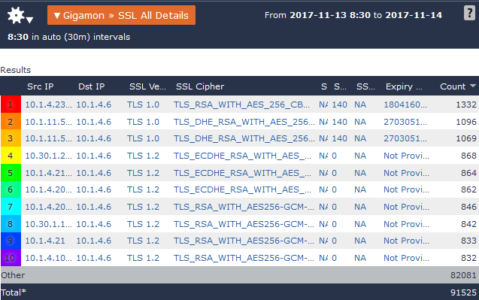The image size is (479, 300).
Task: Expand the Gigamon SSL All Details report dropdown
Action: pos(121,15)
